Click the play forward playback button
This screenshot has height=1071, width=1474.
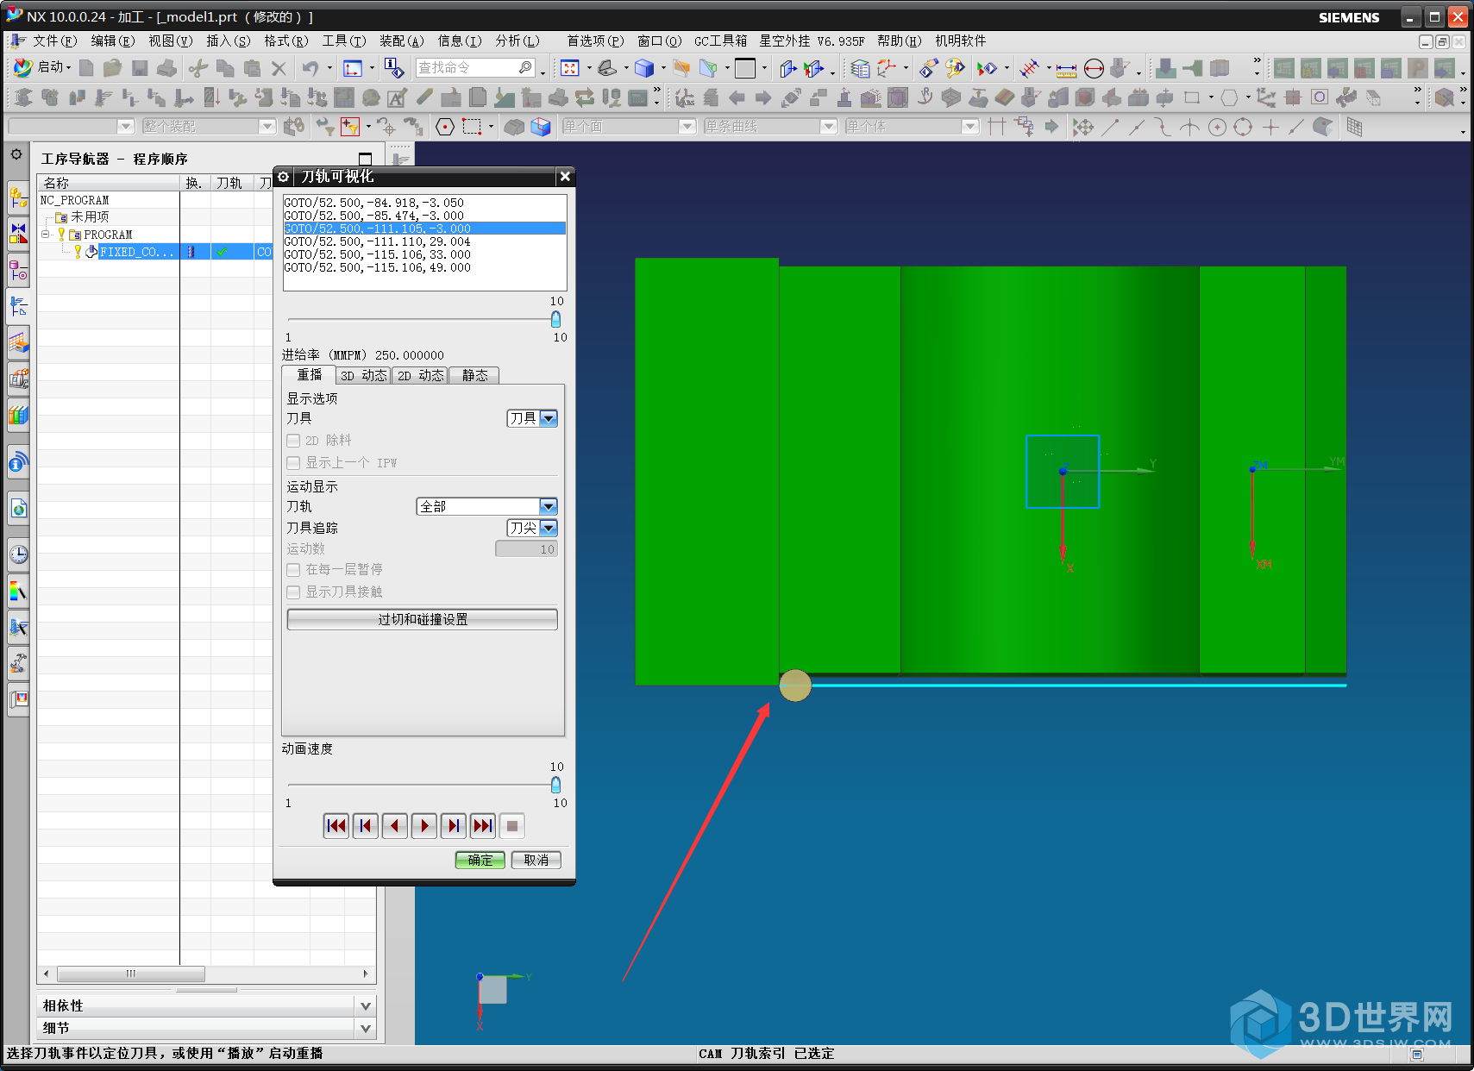pyautogui.click(x=423, y=826)
